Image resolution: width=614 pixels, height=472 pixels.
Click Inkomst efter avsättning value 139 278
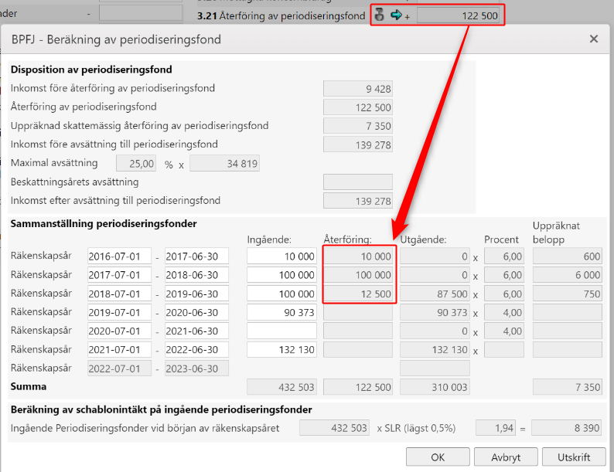tap(358, 201)
